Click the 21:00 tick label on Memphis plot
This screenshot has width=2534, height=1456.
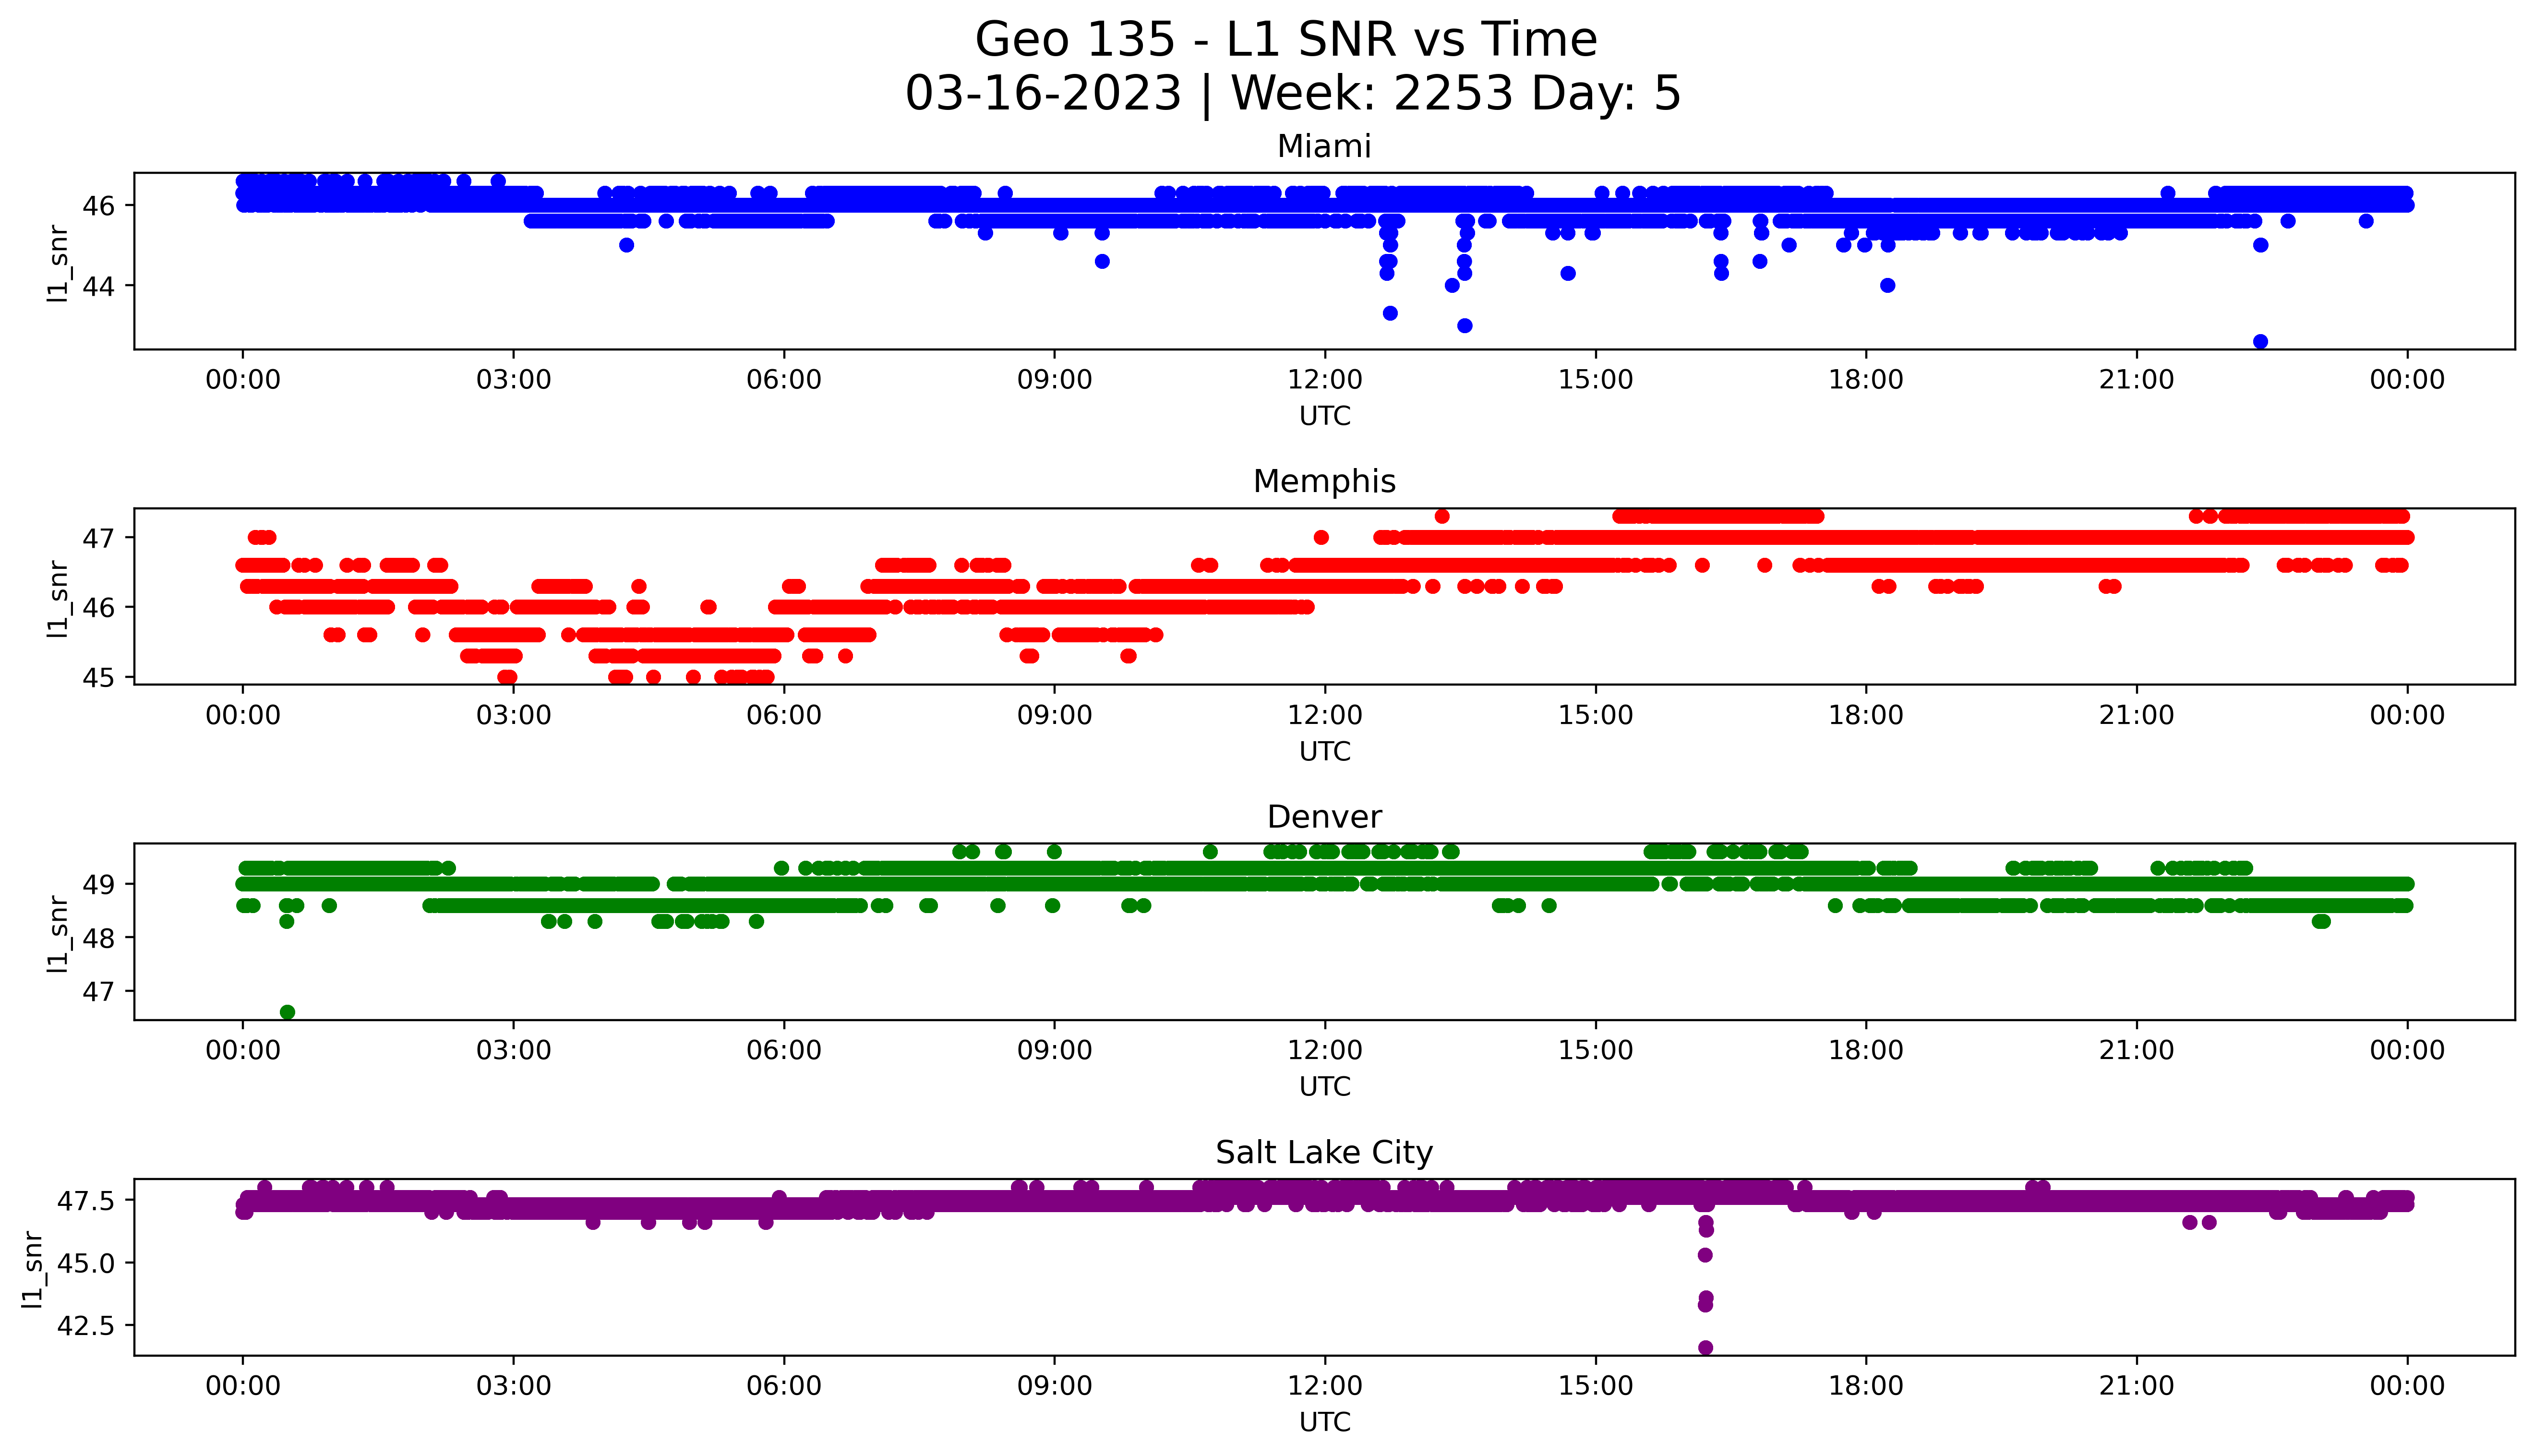tap(2137, 715)
